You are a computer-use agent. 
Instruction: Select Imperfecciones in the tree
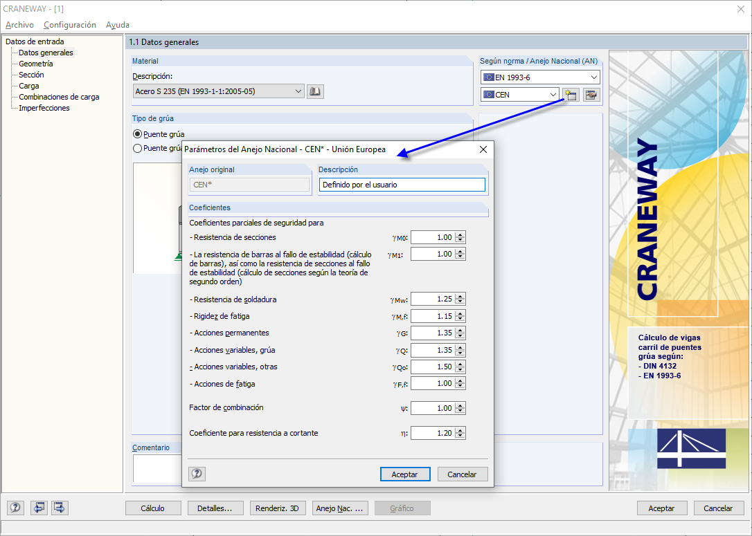click(44, 108)
